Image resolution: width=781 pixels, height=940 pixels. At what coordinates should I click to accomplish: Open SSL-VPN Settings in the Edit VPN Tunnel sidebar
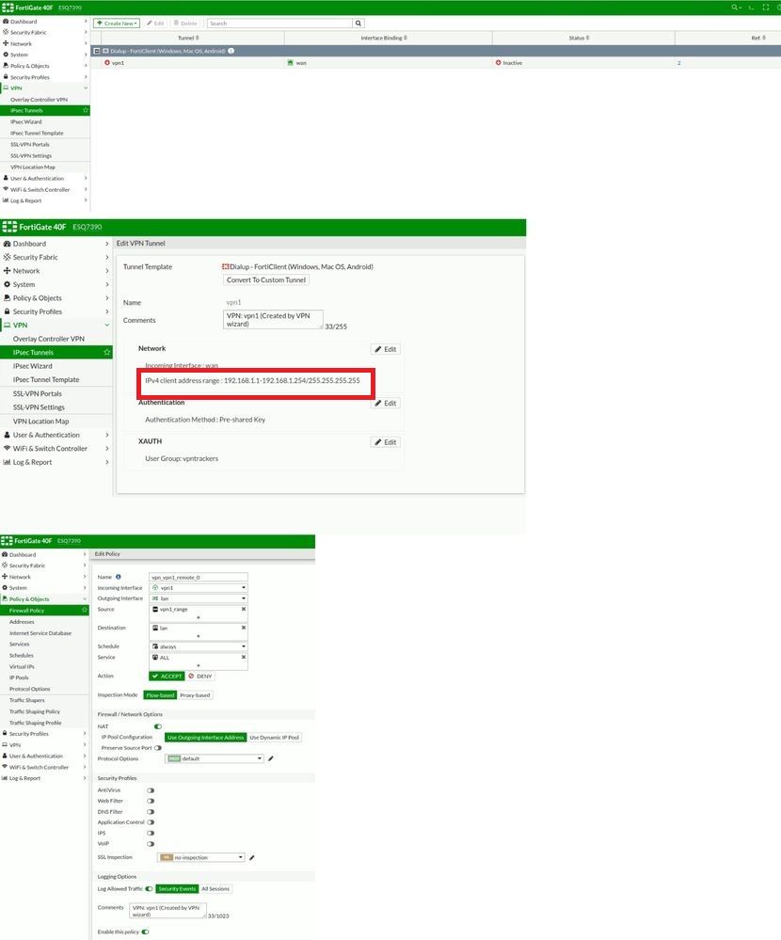pos(39,407)
